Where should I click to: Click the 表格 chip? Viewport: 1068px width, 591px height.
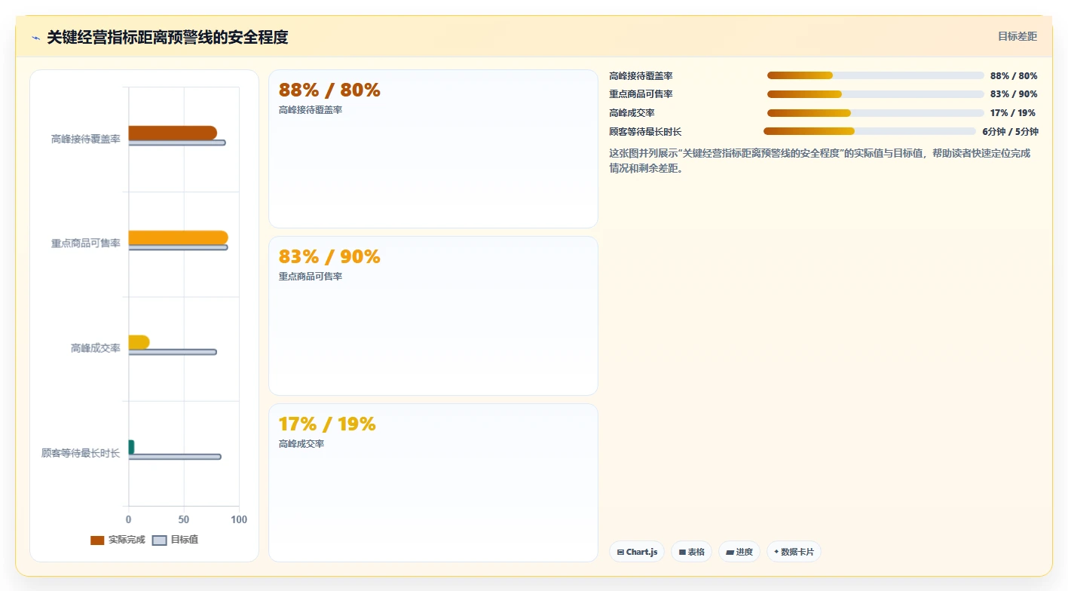pos(691,552)
